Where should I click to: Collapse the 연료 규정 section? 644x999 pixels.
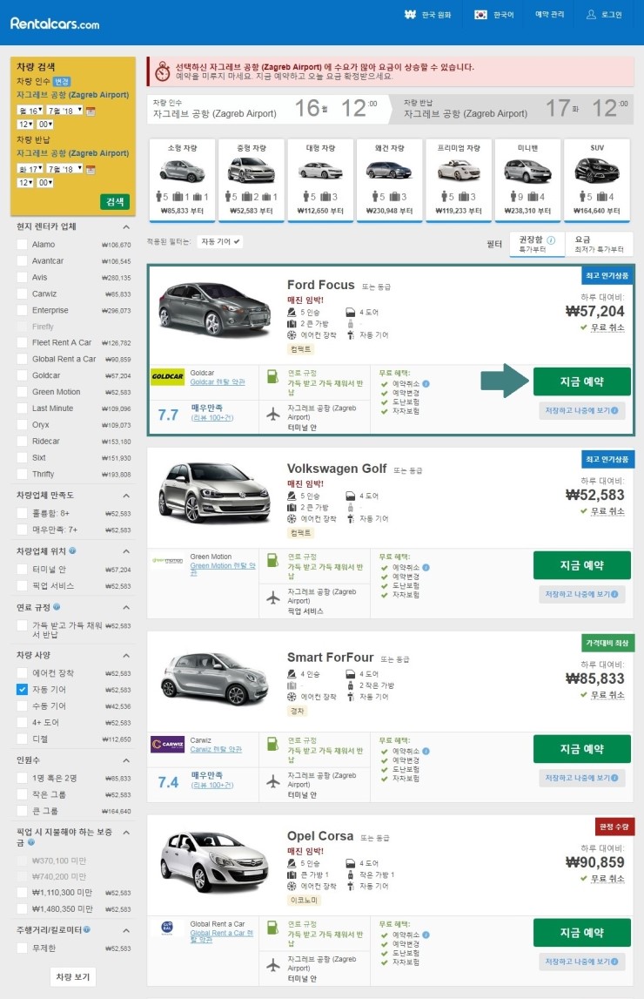[126, 607]
